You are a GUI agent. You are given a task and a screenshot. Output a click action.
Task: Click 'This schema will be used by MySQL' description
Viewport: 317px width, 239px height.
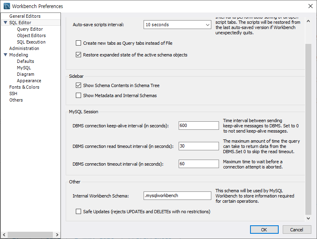pos(249,191)
